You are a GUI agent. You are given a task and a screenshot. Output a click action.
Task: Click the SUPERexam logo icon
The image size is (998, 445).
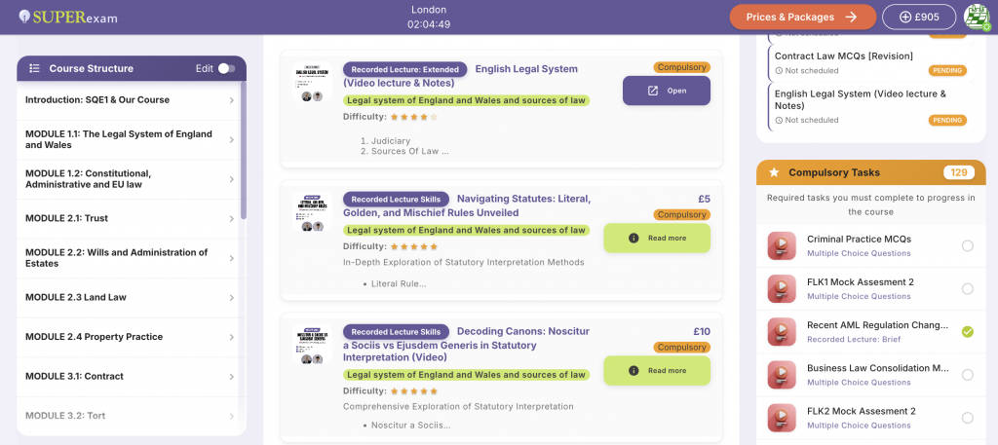[x=23, y=17]
